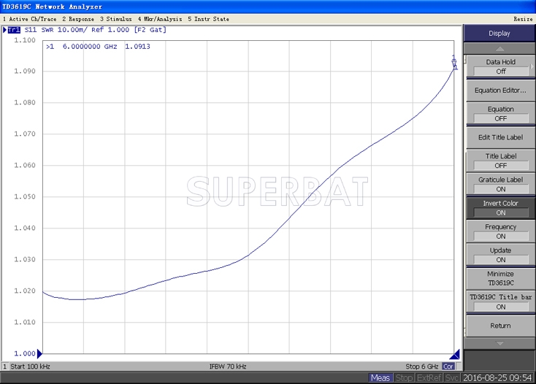Click the Stop status indicator
Image resolution: width=536 pixels, height=384 pixels.
(x=404, y=377)
